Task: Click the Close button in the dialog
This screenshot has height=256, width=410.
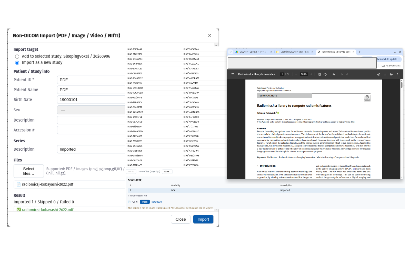Action: [181, 219]
